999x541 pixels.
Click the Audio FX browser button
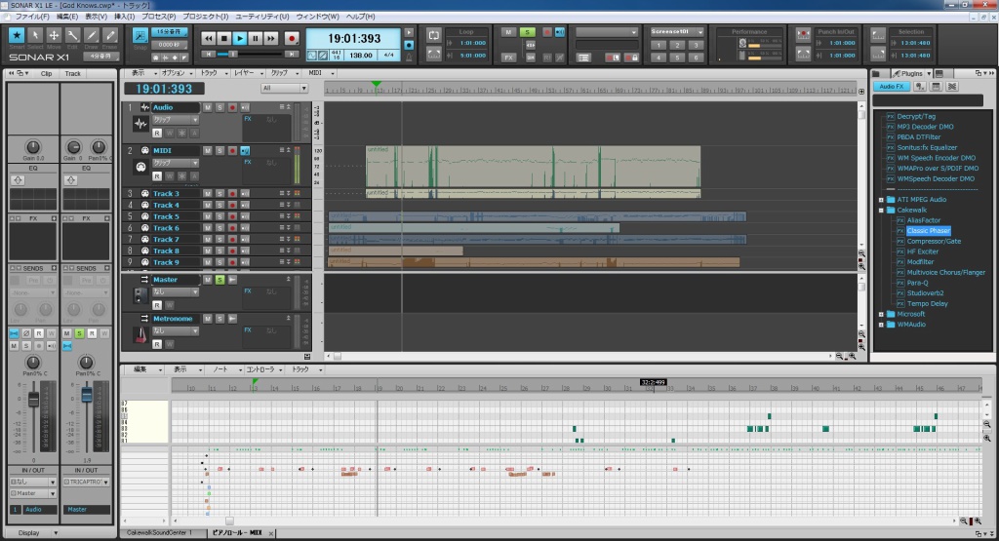(x=892, y=87)
